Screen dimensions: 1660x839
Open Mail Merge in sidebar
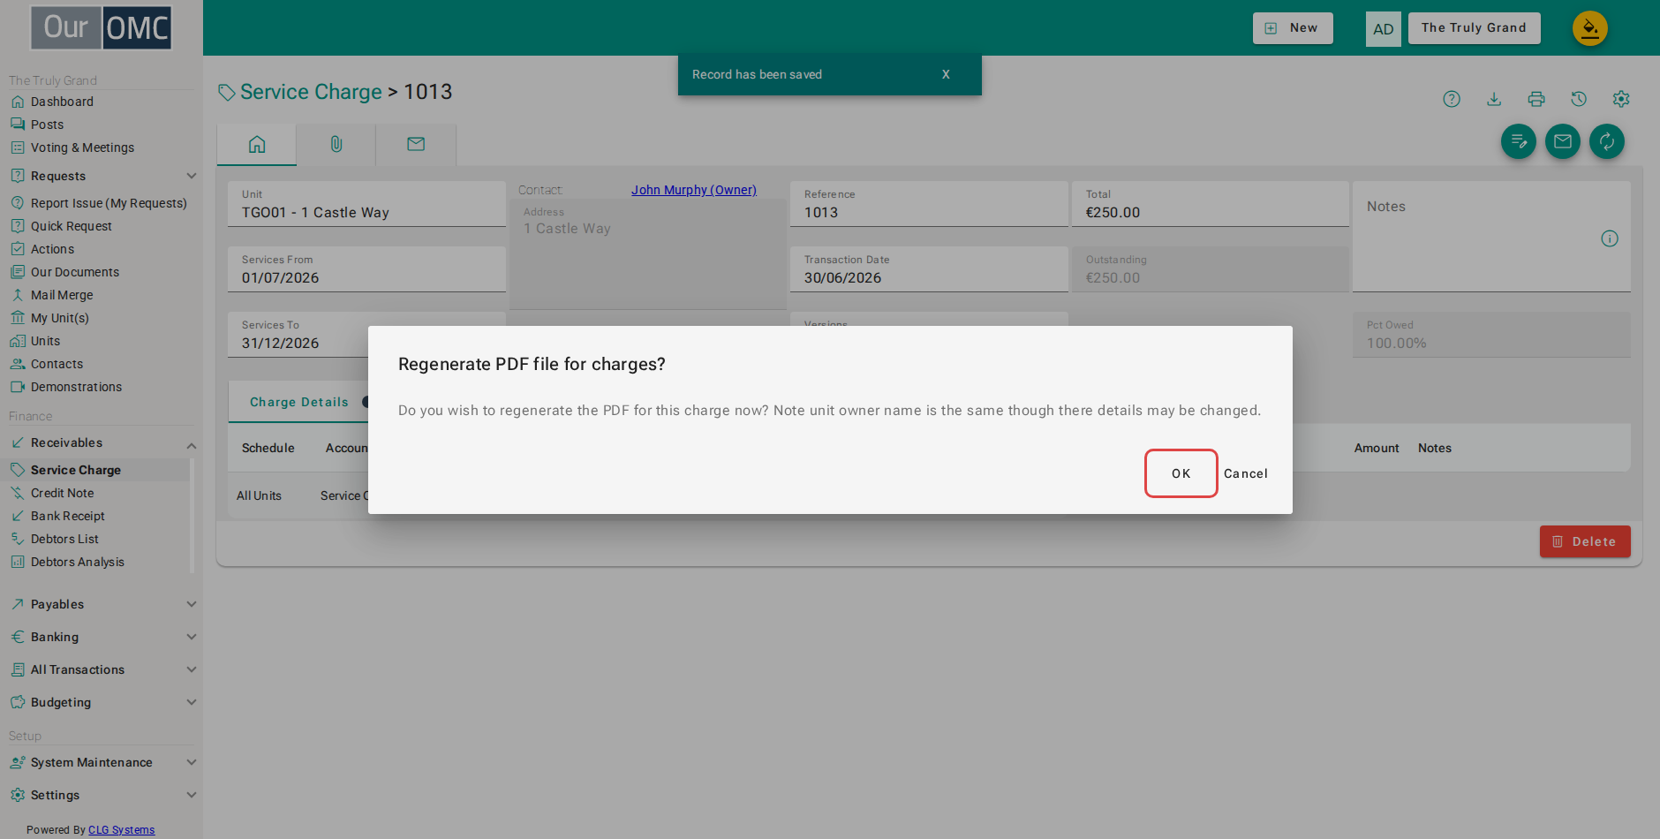[x=62, y=295]
